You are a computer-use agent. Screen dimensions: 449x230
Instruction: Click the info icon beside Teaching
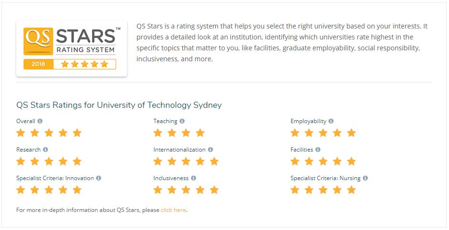[x=182, y=121]
